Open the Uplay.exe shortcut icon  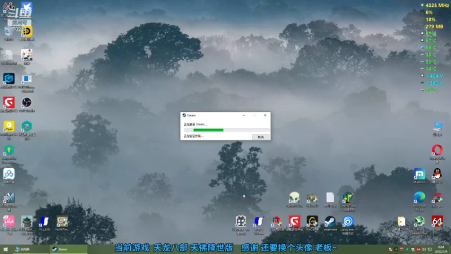point(348,224)
